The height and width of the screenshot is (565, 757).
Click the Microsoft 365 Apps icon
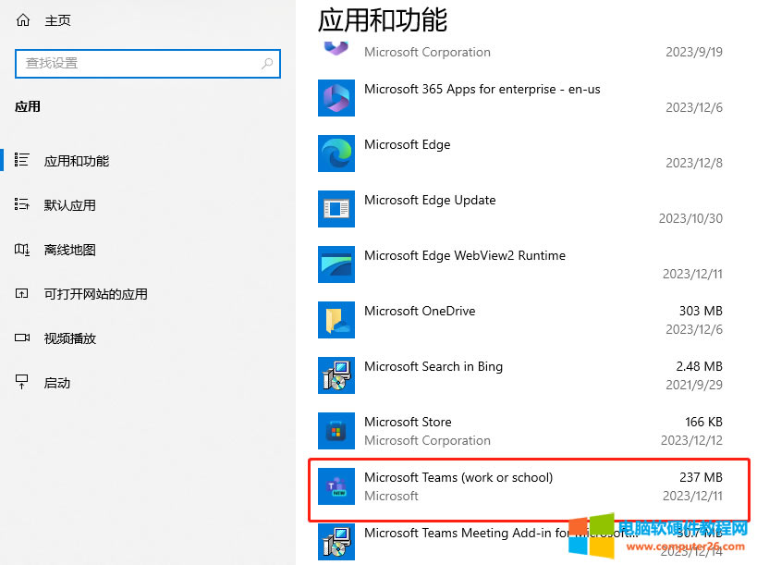(336, 98)
